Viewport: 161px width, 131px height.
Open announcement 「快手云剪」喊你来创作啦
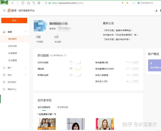[x=117, y=39]
